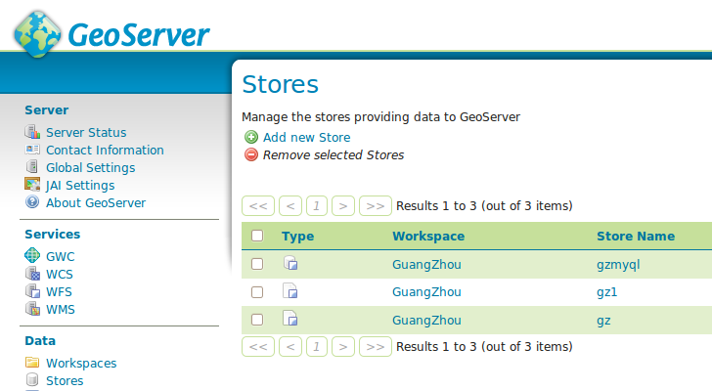This screenshot has height=391, width=712.
Task: Click the JAI Settings picture icon
Action: pyautogui.click(x=32, y=184)
